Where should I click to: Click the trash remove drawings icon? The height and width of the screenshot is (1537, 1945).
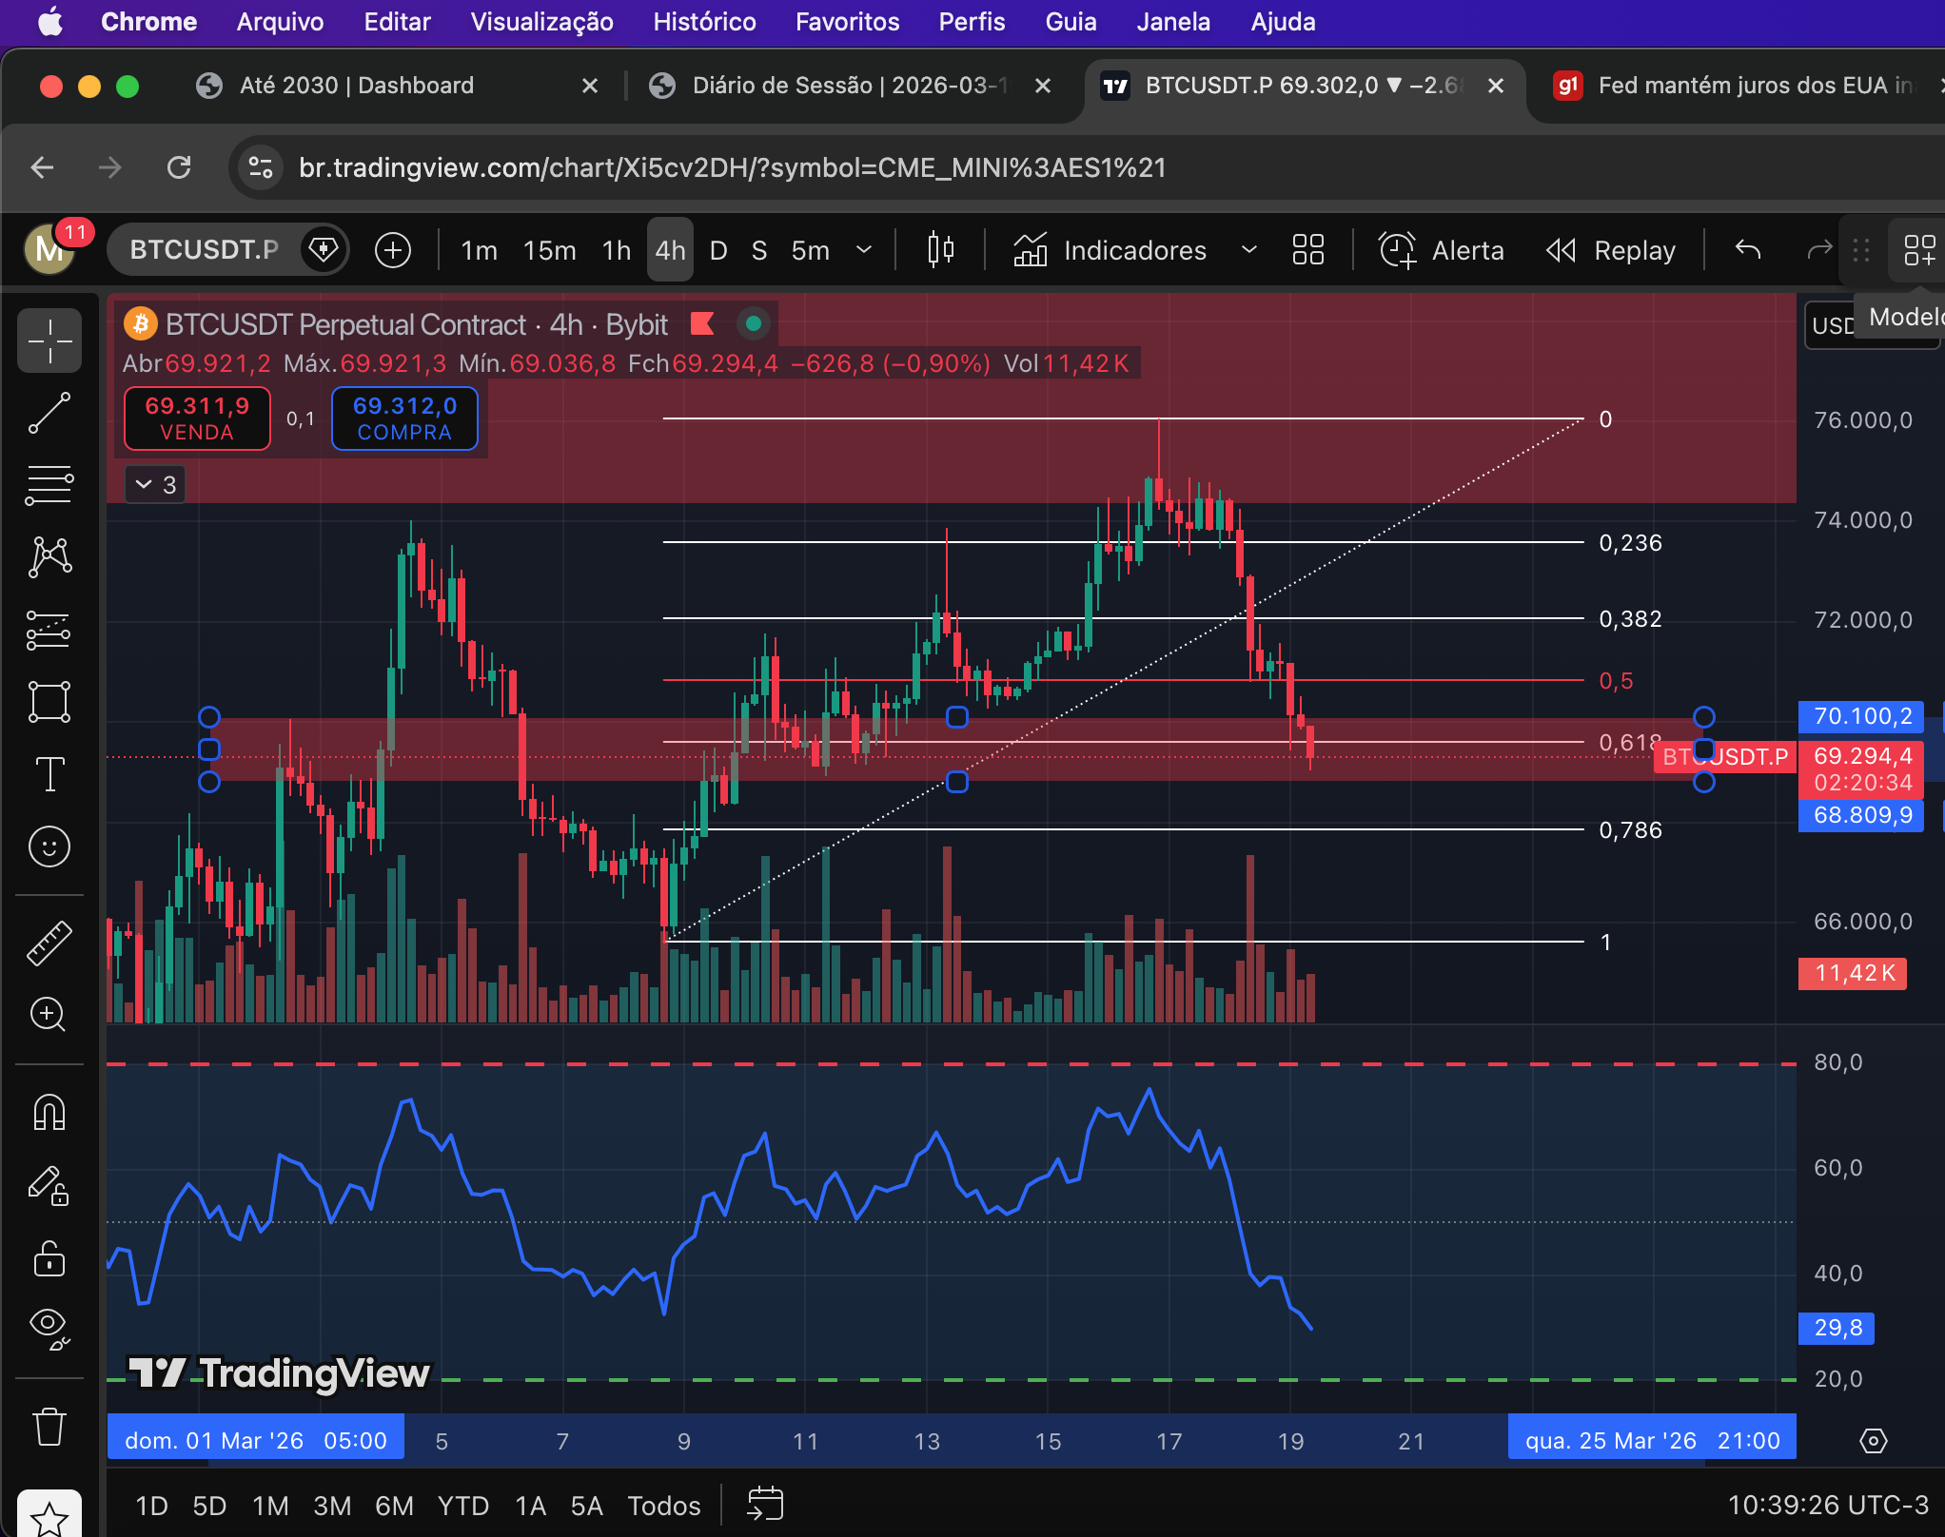point(49,1428)
